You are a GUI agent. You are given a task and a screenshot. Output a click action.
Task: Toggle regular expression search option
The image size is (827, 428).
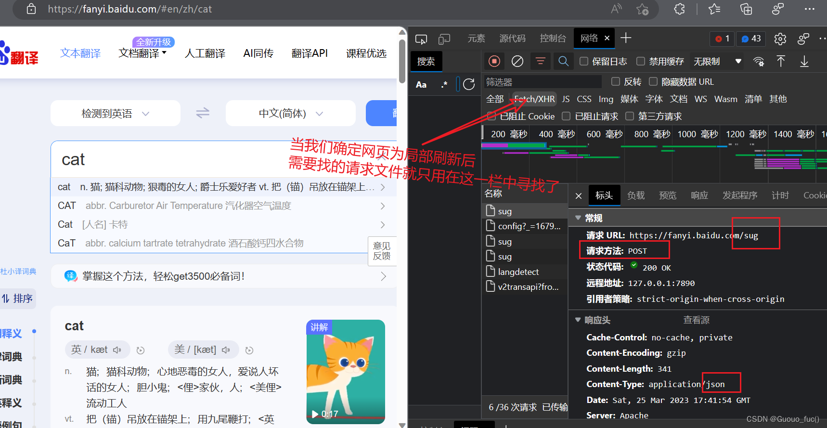444,84
